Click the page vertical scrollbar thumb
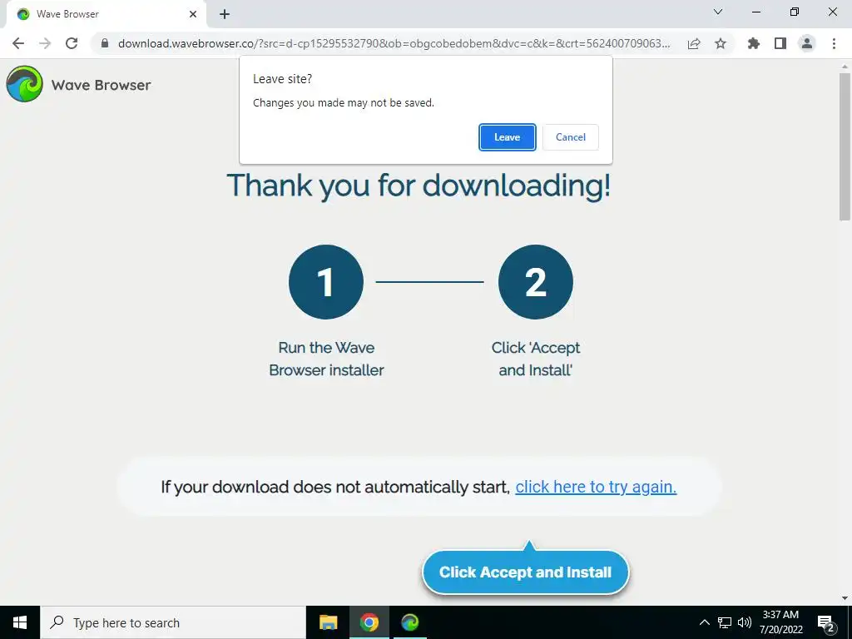 (845, 146)
